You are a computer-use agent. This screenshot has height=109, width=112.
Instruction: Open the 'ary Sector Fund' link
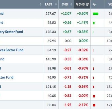[11, 32]
